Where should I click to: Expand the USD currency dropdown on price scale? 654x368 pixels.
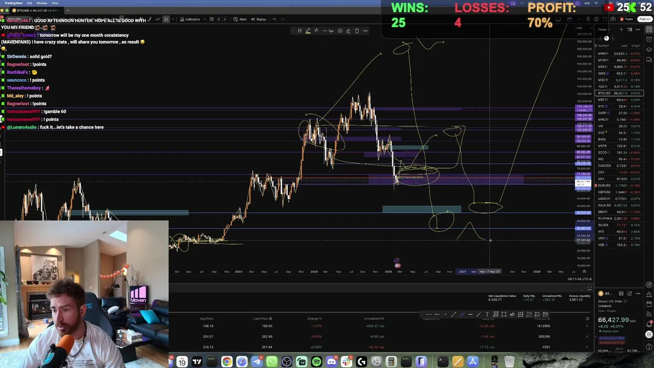click(585, 28)
